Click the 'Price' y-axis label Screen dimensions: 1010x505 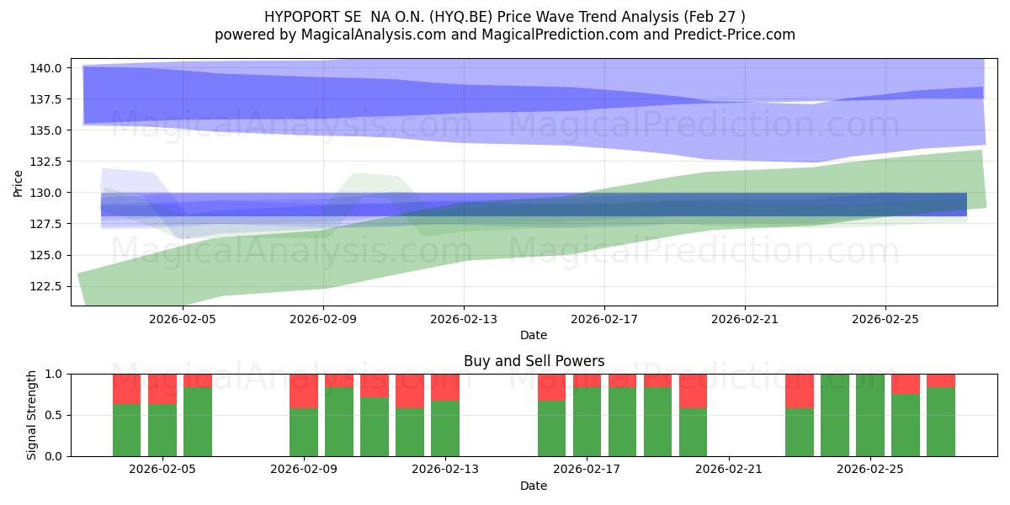19,183
